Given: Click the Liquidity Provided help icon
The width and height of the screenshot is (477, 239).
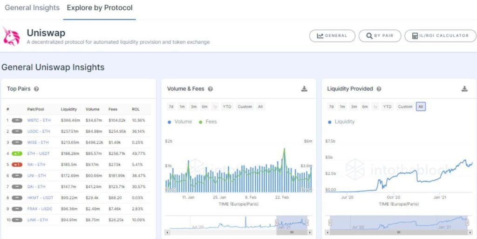Looking at the screenshot, I should [x=379, y=89].
